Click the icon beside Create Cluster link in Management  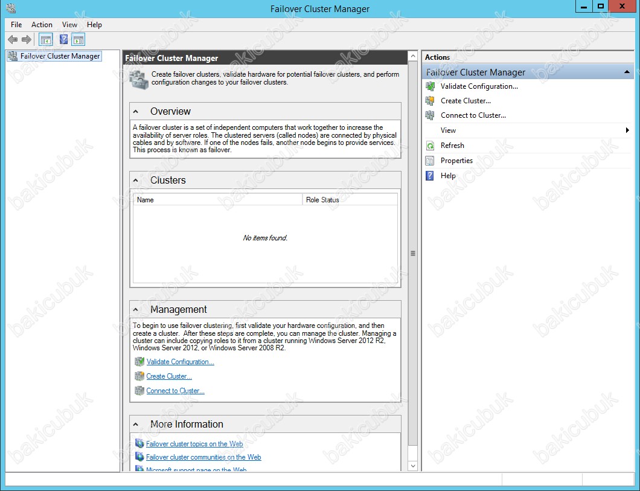(x=139, y=376)
